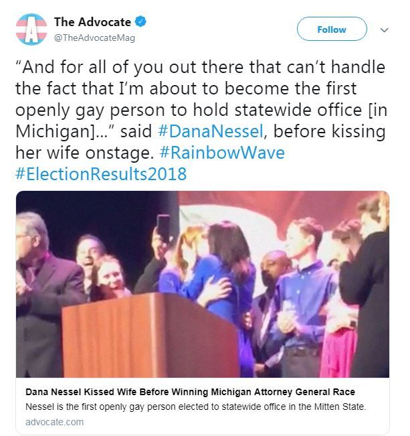Open the #RainbowWave hashtag
This screenshot has height=436, width=410.
tap(222, 153)
